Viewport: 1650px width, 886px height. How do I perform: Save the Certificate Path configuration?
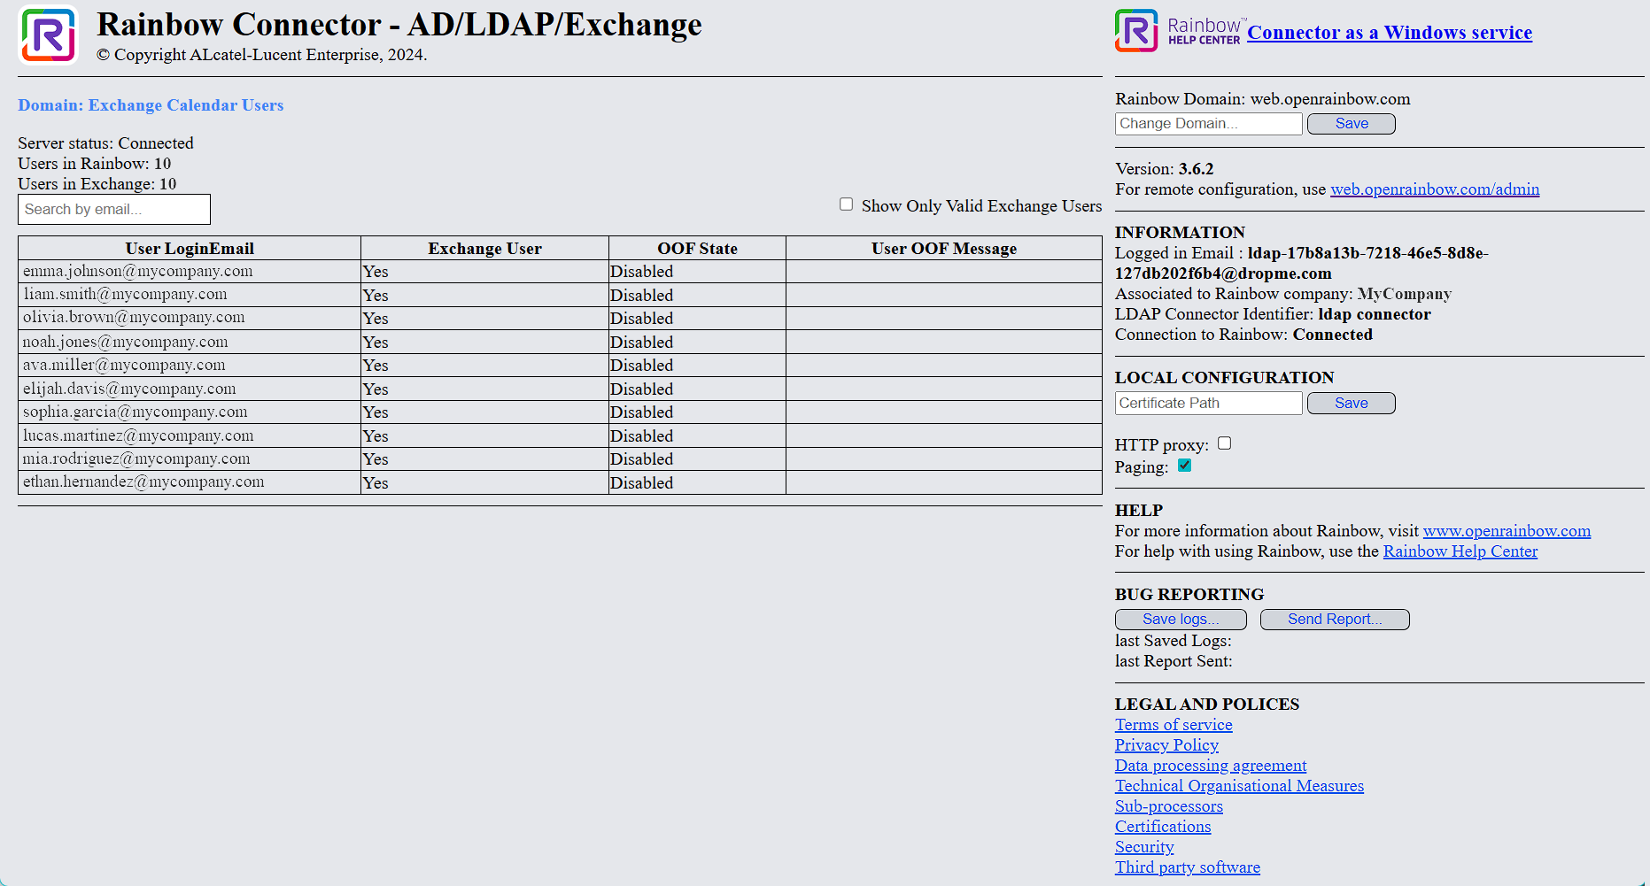coord(1351,404)
